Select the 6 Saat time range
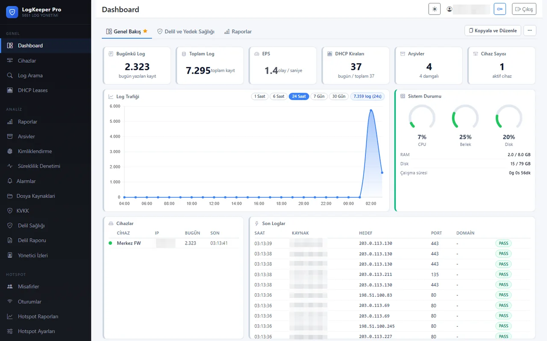Viewport: 547px width, 341px height. pos(278,96)
